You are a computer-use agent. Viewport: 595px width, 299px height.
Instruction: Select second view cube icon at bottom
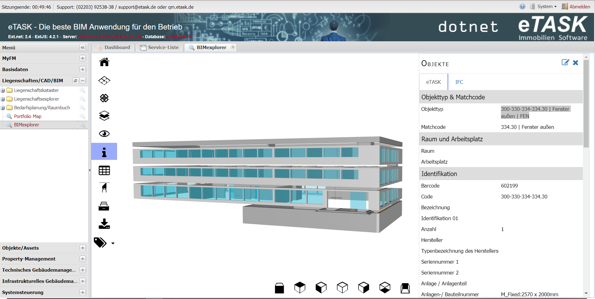(x=300, y=288)
